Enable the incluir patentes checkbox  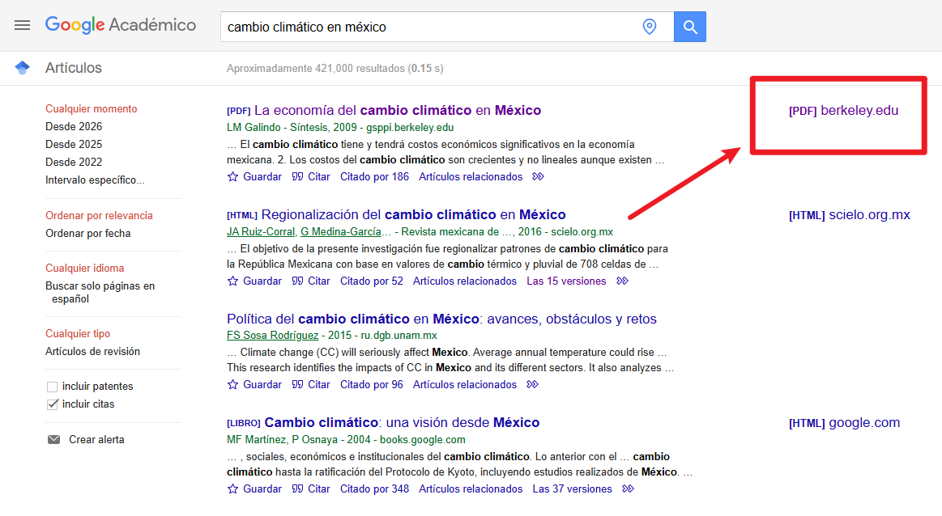[53, 387]
